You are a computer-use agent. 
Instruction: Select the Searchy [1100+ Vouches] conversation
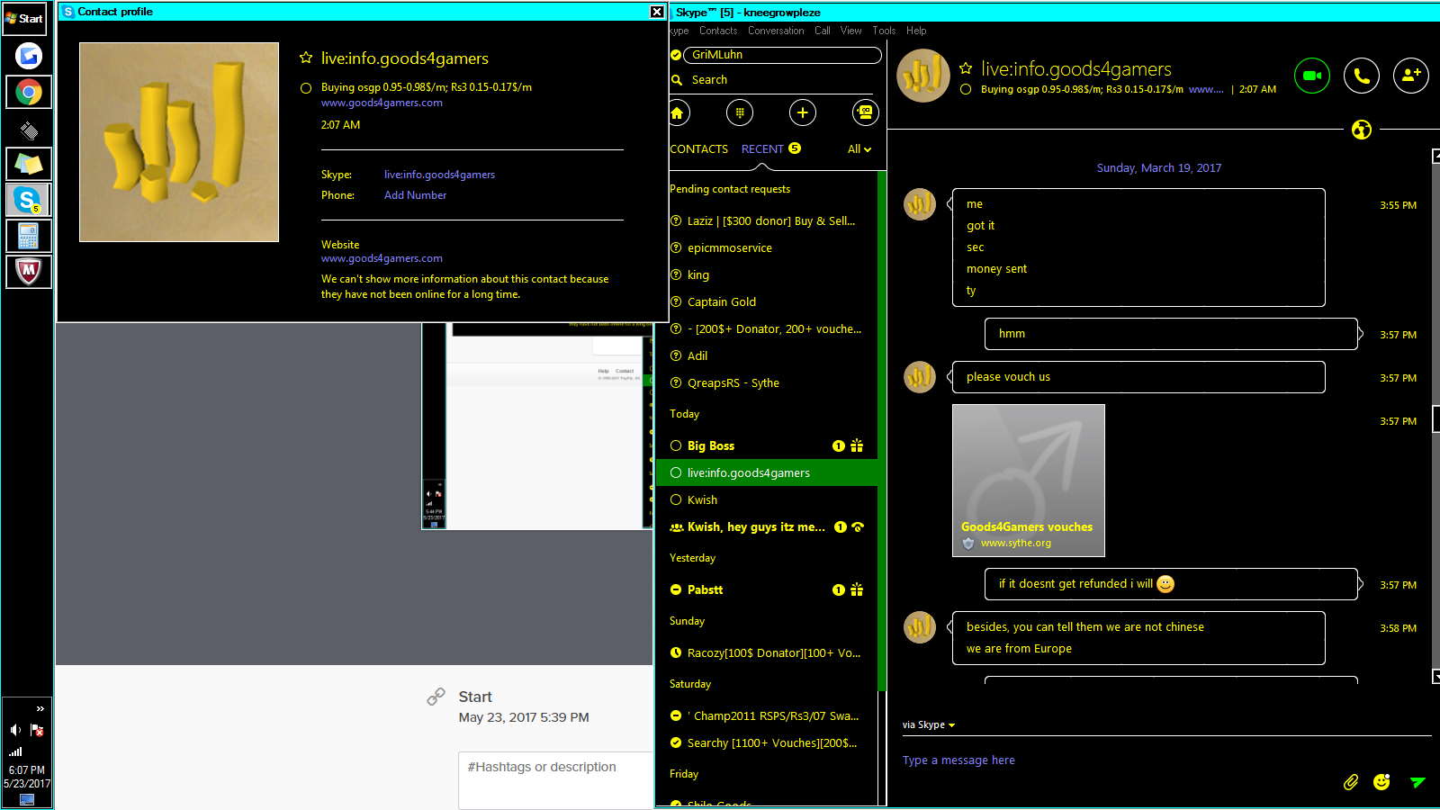pyautogui.click(x=767, y=742)
